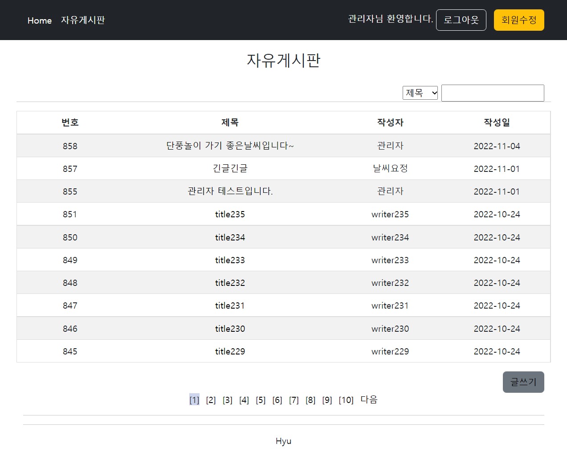The height and width of the screenshot is (456, 567).
Task: Click author writer235 cell
Action: click(390, 214)
